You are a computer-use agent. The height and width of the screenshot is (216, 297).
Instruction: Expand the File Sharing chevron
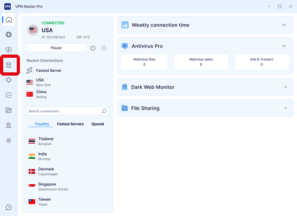(x=286, y=108)
